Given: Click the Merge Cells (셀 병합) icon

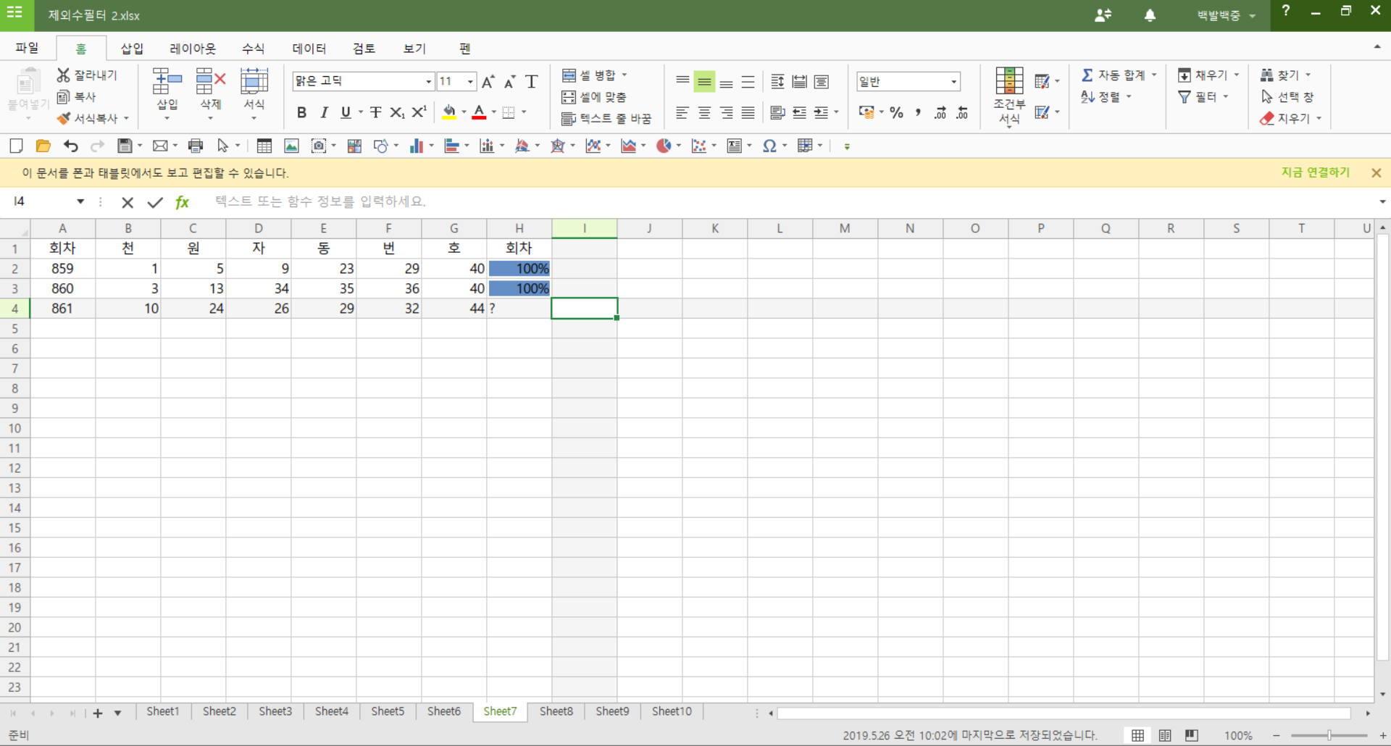Looking at the screenshot, I should coord(569,75).
